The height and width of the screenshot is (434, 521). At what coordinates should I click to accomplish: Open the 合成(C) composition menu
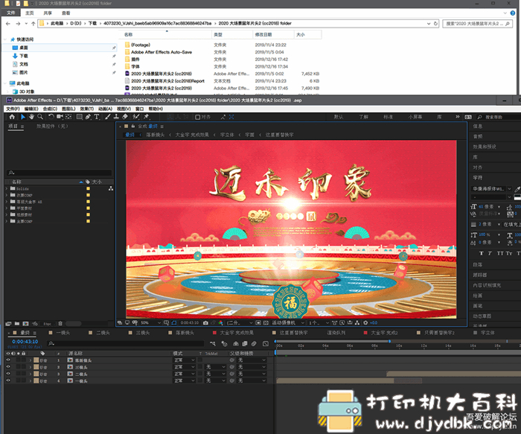50,109
